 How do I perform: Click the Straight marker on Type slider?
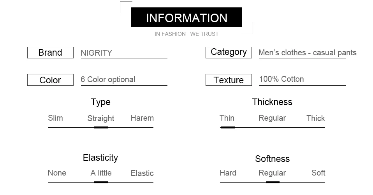101,127
